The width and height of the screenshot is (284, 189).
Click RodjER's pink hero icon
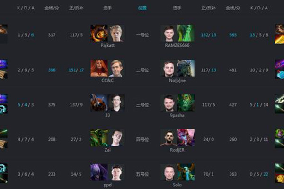tap(186, 138)
